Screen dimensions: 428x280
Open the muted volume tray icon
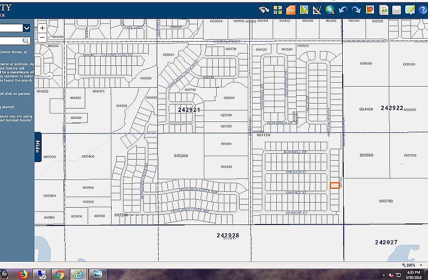click(x=391, y=275)
